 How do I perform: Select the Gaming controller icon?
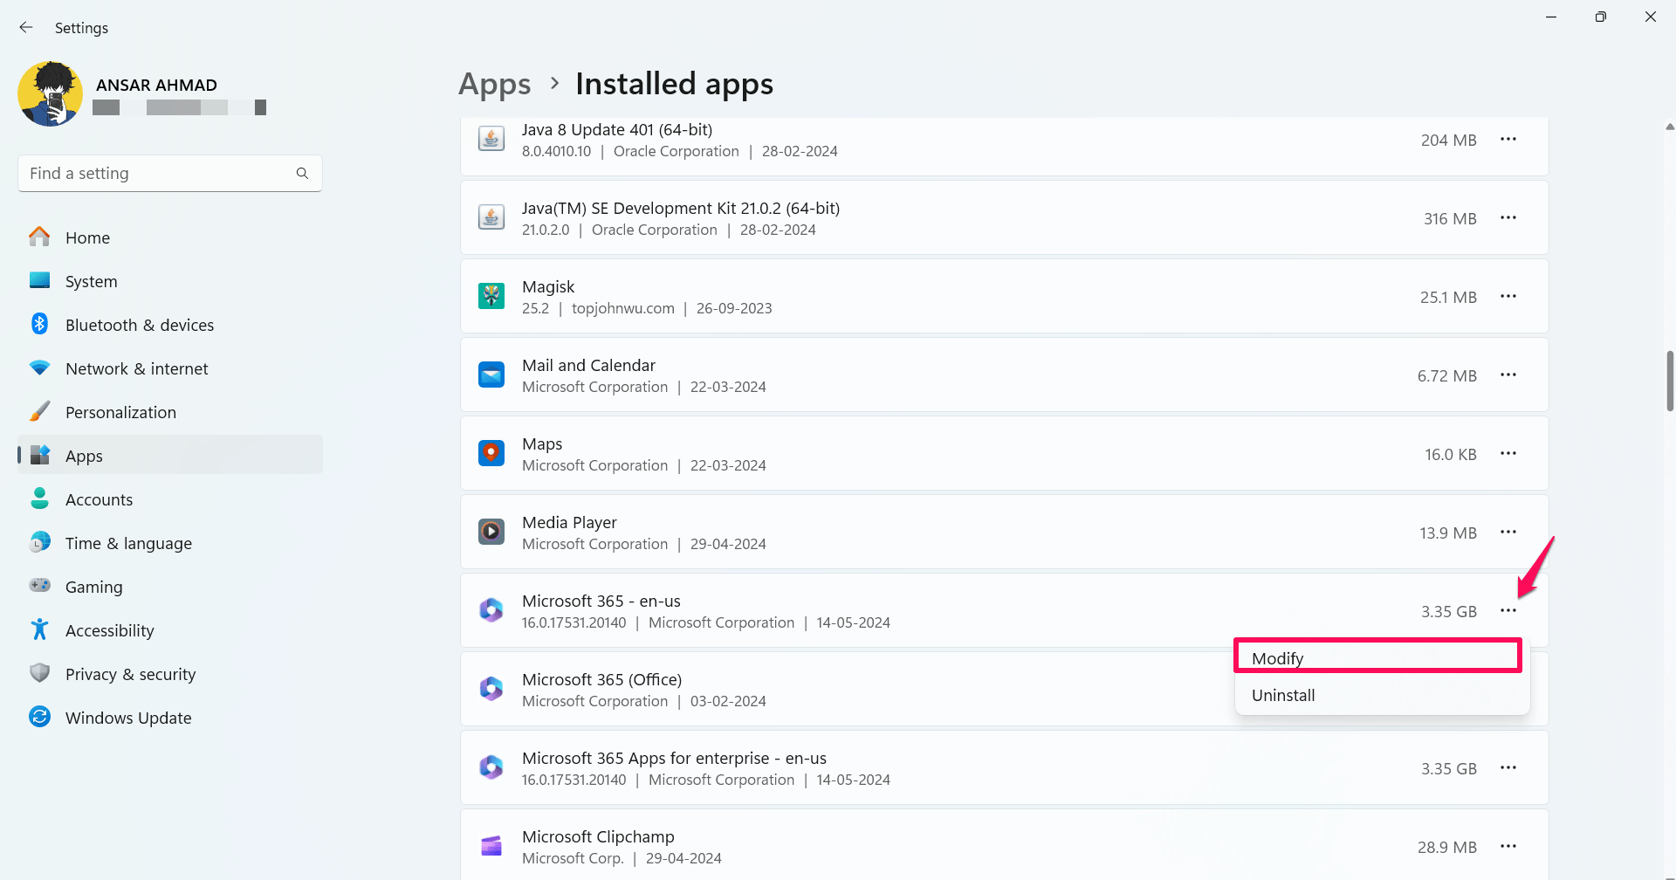tap(40, 585)
